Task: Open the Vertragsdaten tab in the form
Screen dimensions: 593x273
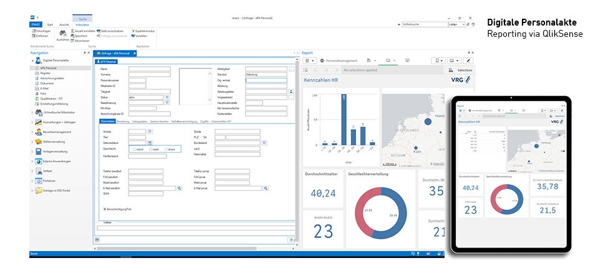Action: pyautogui.click(x=140, y=121)
